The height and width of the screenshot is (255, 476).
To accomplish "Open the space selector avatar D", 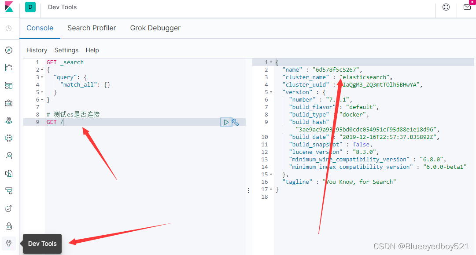I will (x=30, y=7).
